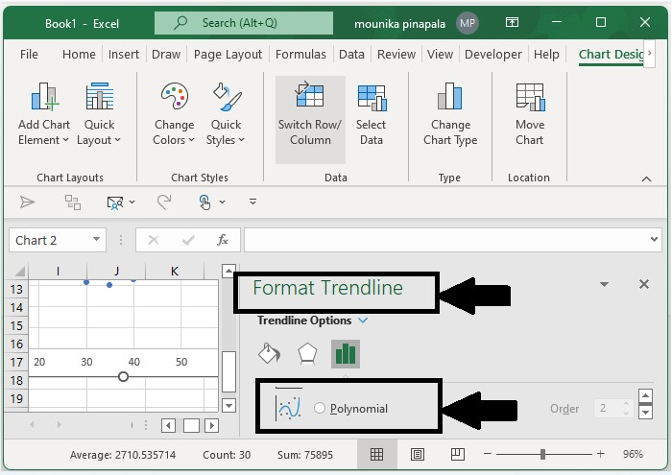The width and height of the screenshot is (672, 475).
Task: Open Quick Styles gallery
Action: (x=226, y=114)
